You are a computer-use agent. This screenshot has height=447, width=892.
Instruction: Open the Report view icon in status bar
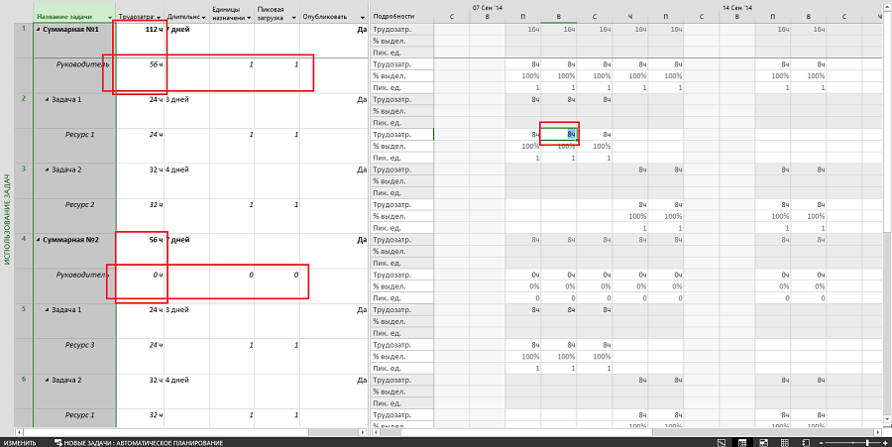click(x=806, y=442)
